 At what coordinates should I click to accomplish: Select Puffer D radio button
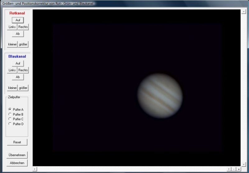10,124
